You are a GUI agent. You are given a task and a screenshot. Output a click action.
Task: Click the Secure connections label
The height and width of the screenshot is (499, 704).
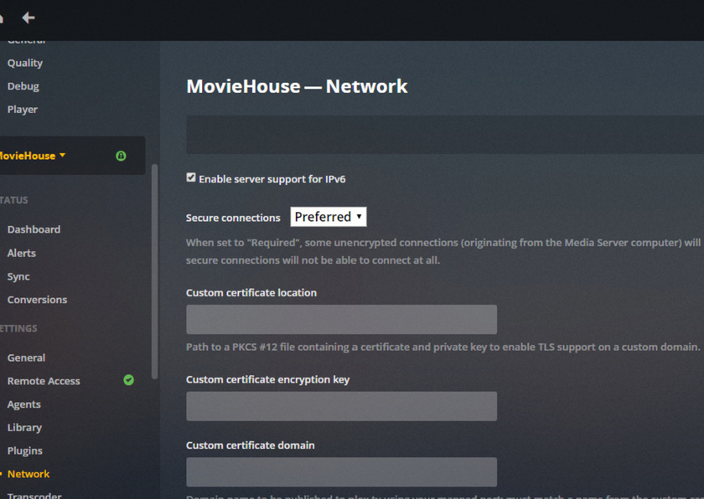click(233, 218)
